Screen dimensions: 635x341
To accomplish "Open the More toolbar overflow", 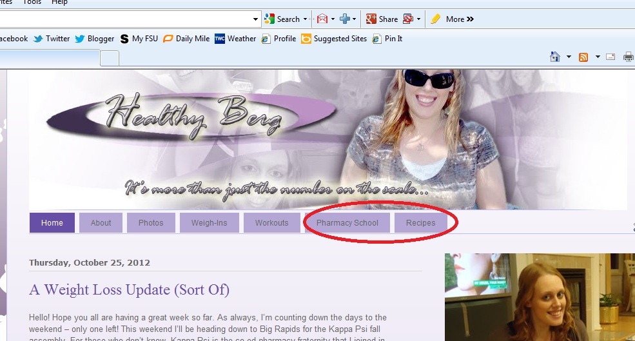I will pos(460,19).
